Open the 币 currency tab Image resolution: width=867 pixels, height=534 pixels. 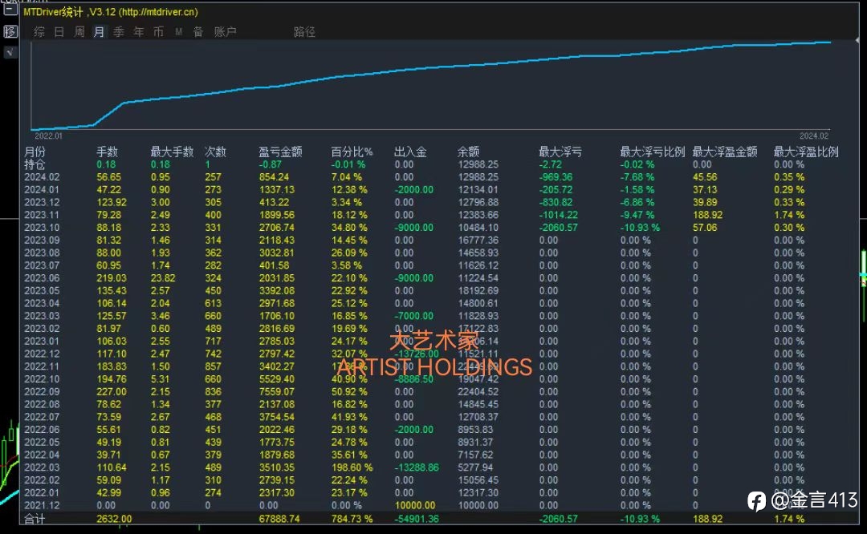point(159,32)
